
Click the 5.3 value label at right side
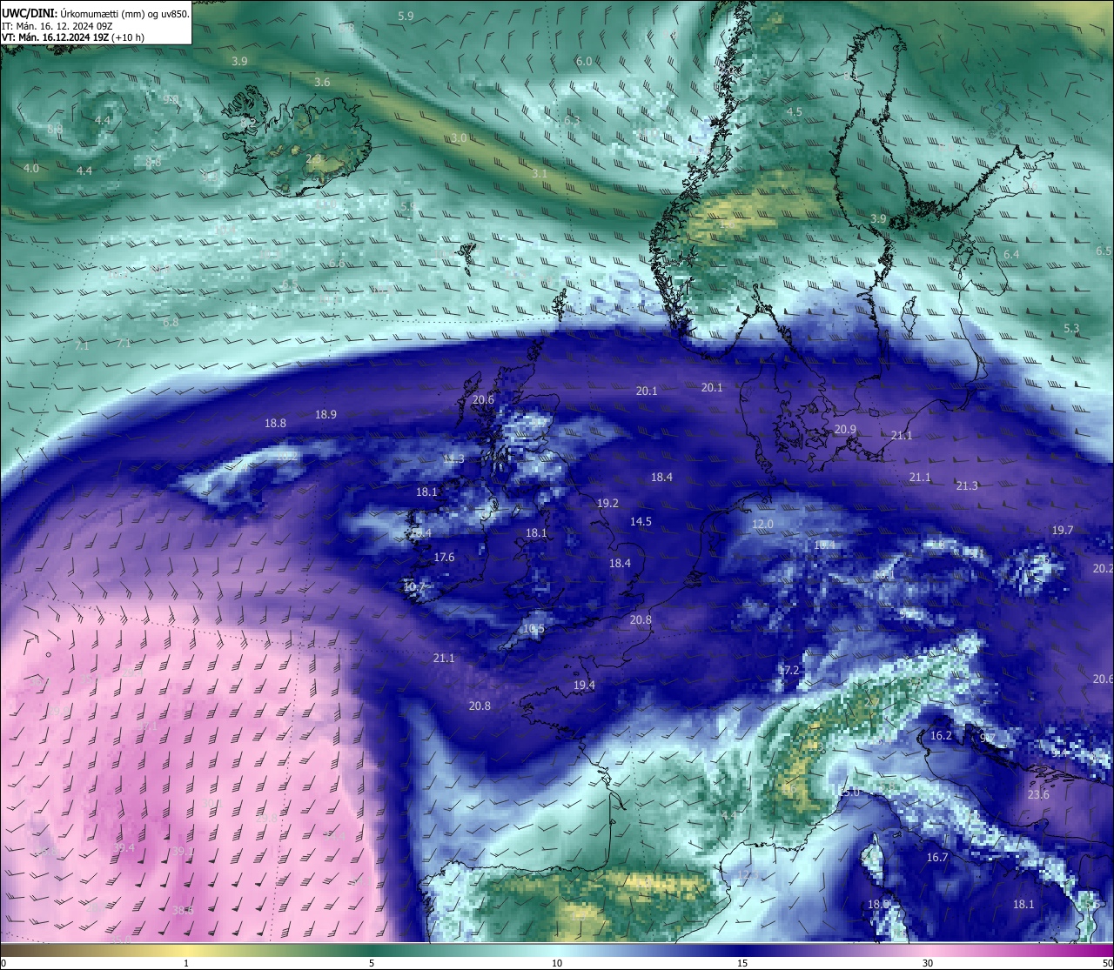[x=1071, y=328]
